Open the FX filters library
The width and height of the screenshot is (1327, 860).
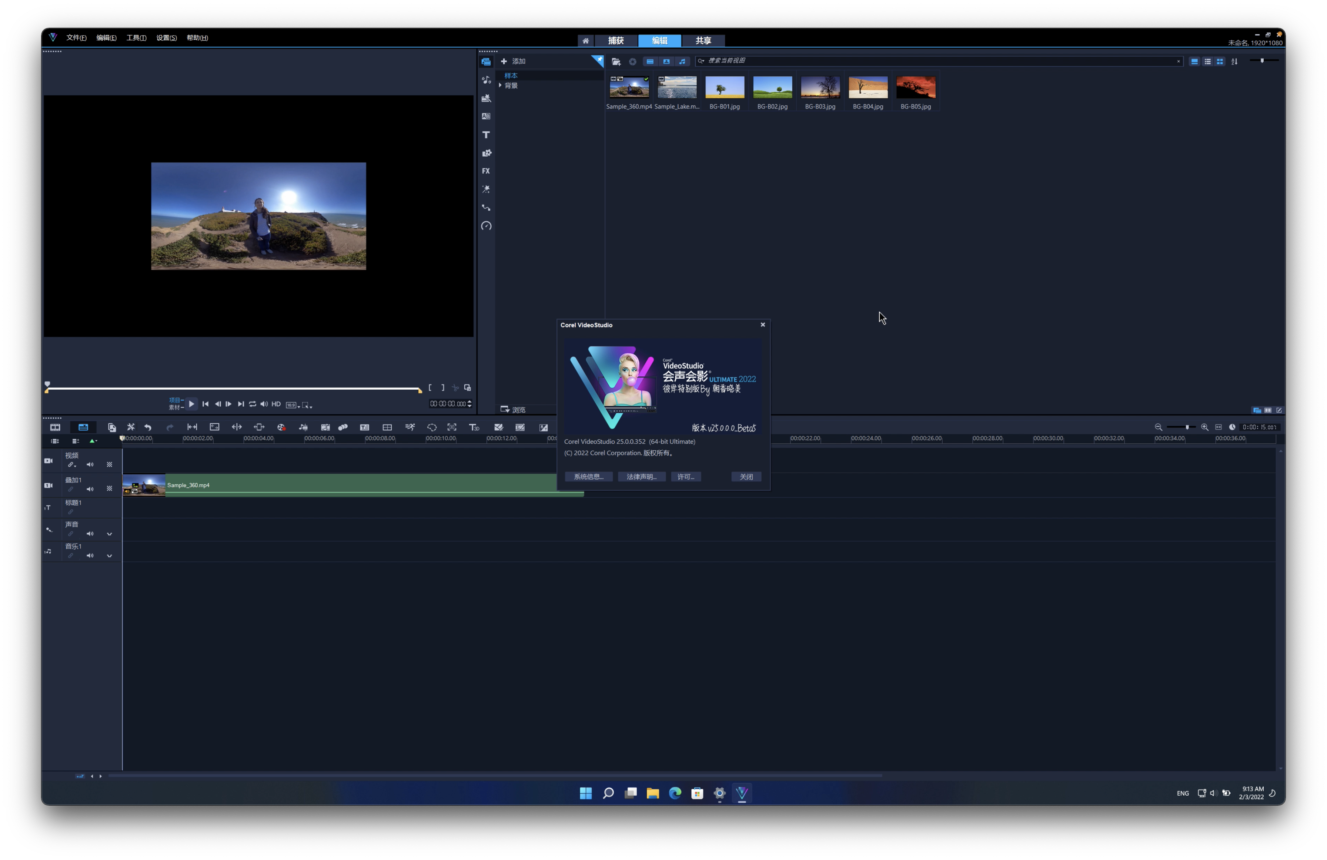[x=486, y=171]
